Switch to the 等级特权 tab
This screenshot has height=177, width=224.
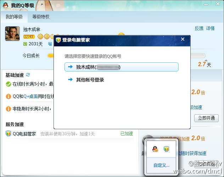[41, 17]
